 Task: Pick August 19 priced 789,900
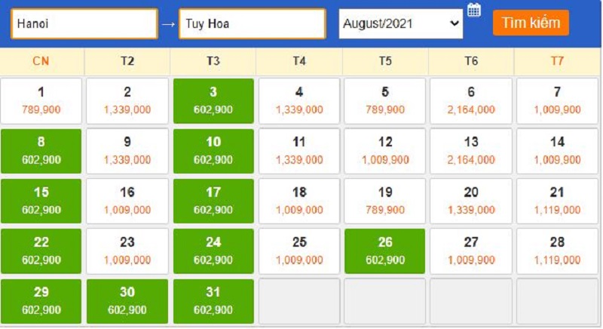point(385,201)
